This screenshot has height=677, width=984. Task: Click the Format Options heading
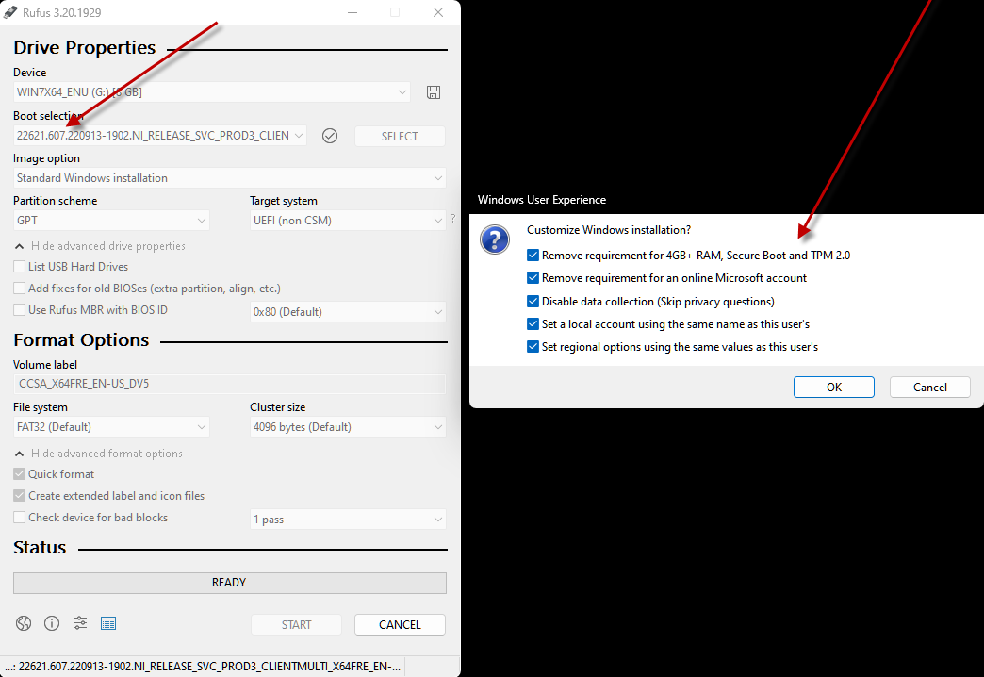(81, 339)
